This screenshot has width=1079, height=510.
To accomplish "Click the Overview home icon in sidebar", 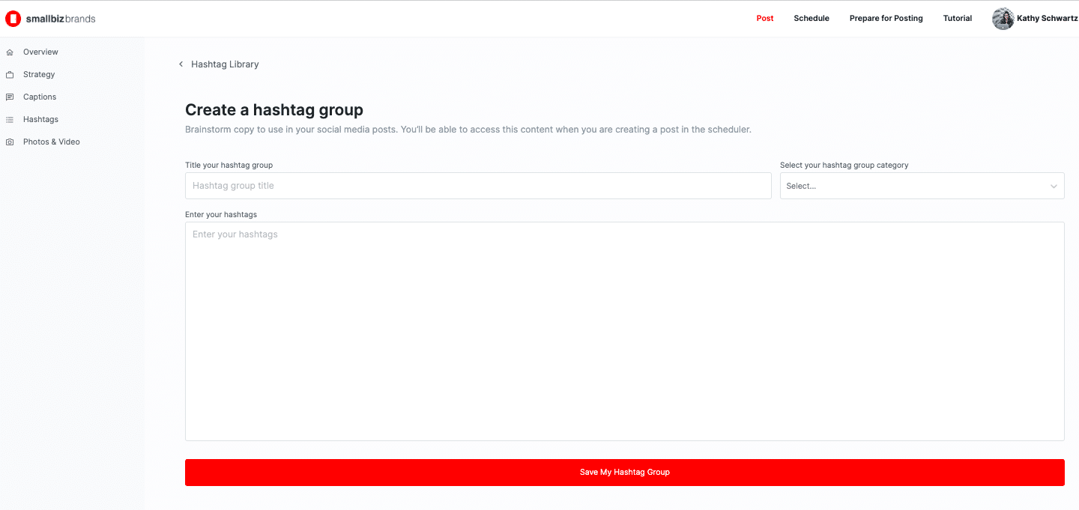I will tap(10, 52).
